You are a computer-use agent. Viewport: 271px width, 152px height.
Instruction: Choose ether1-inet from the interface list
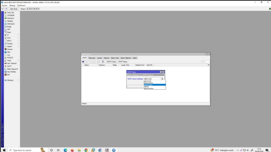[155, 81]
